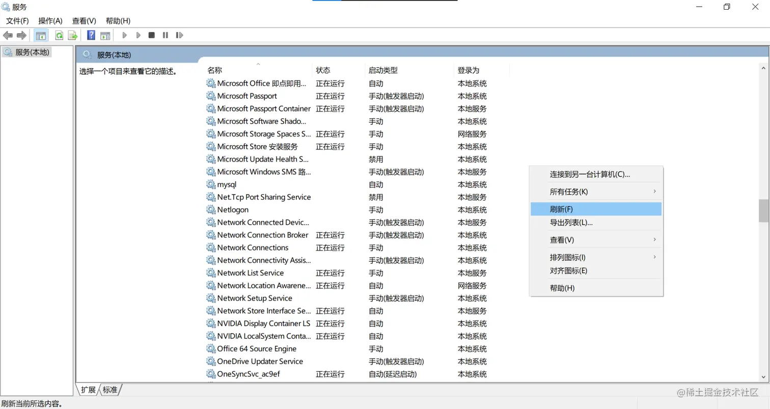Click the gear icon beside Netlogon
Screen dimensions: 770x409
(x=211, y=210)
